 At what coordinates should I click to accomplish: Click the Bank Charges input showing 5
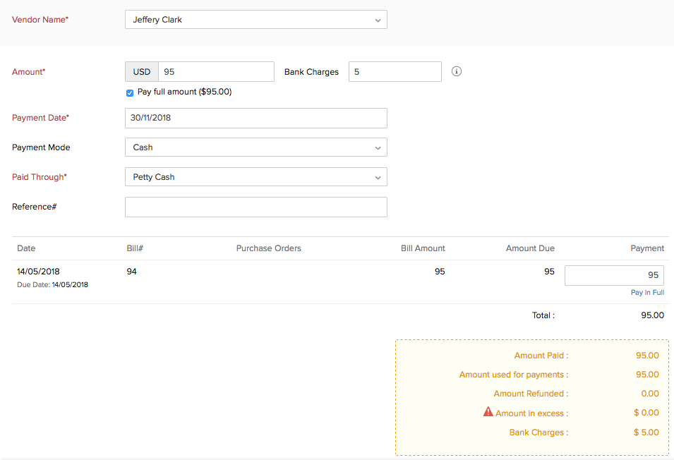(395, 71)
